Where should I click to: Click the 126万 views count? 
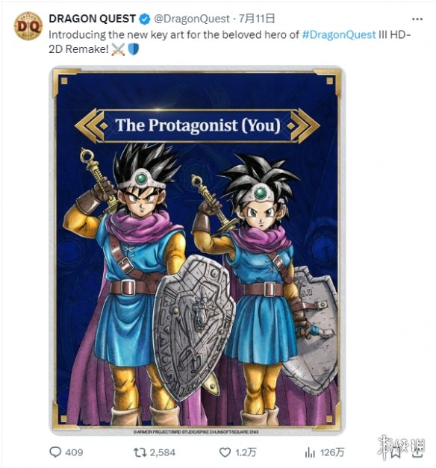pos(332,452)
